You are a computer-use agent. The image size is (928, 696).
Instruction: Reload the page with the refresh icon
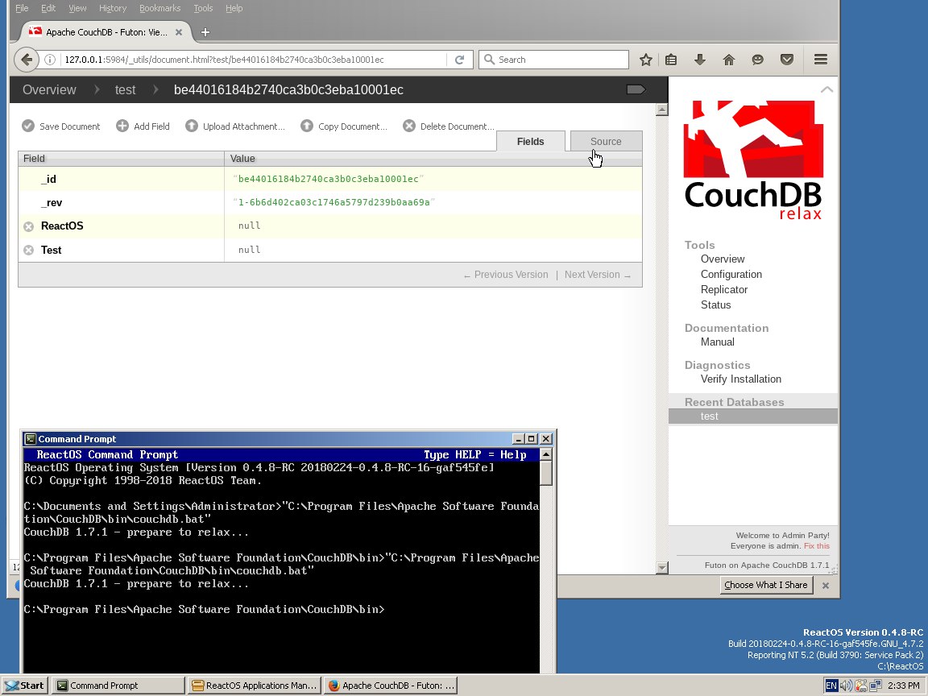coord(459,60)
